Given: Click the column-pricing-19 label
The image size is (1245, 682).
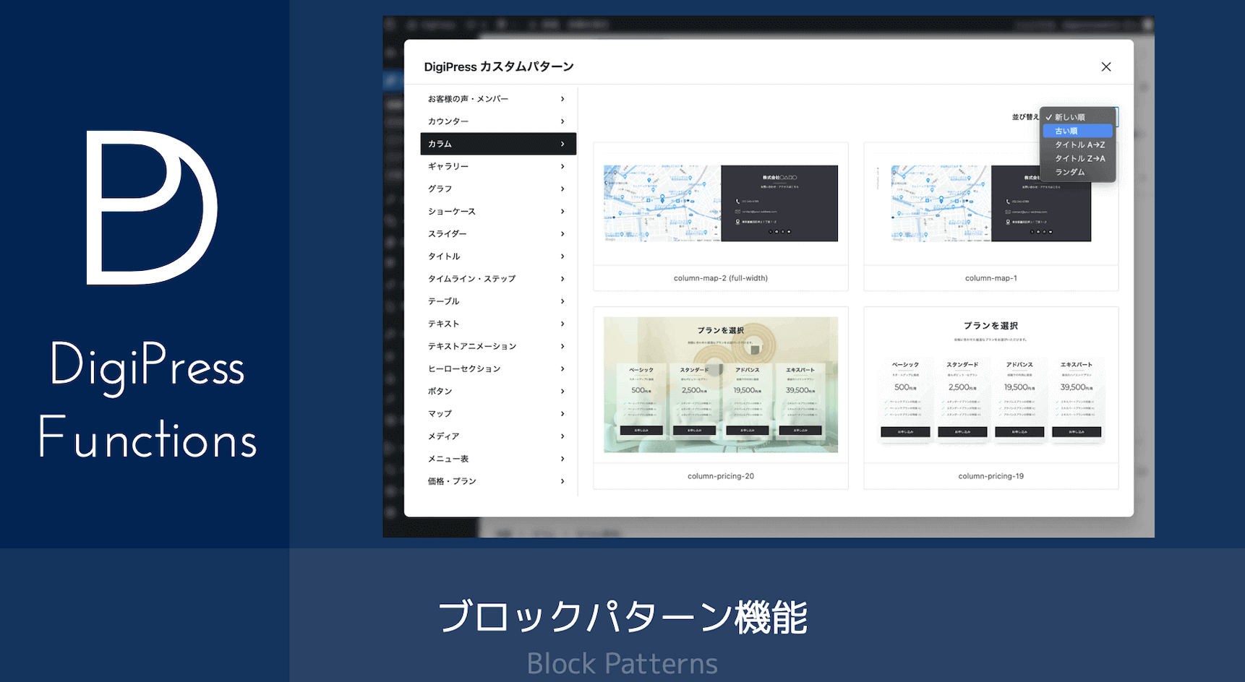Looking at the screenshot, I should (x=991, y=476).
